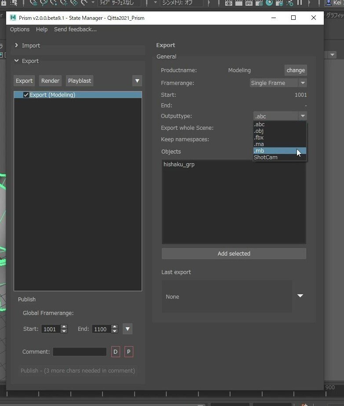Open Maya light editor gear icon
344x406 pixels.
(289, 3)
